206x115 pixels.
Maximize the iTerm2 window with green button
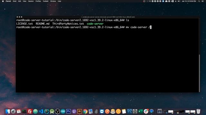22,17
